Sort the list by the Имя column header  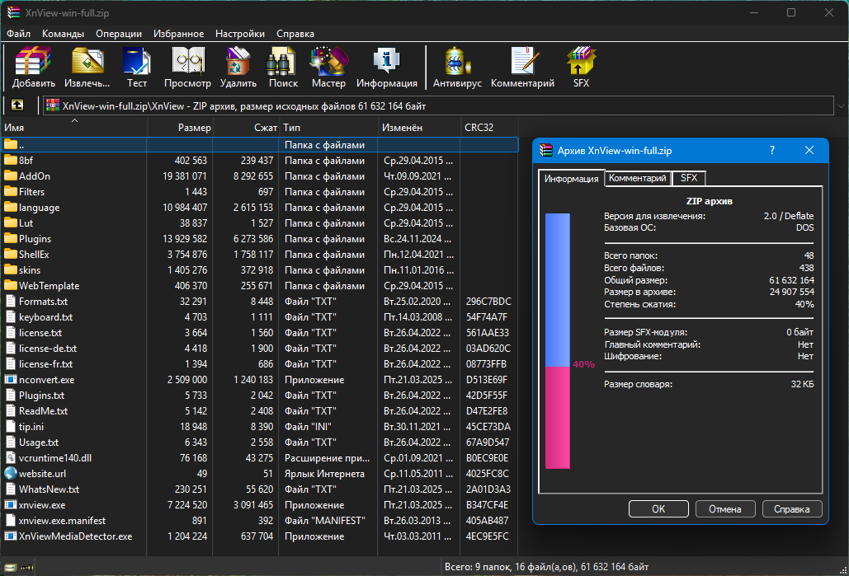tap(73, 127)
